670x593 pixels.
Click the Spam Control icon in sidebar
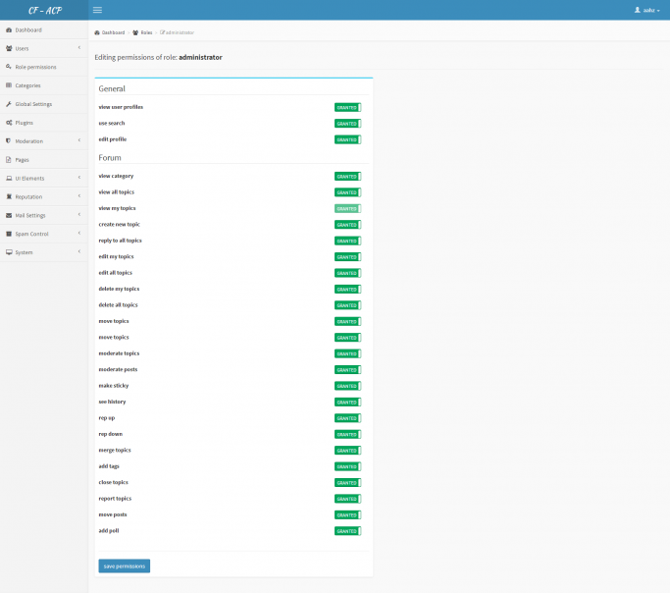[x=9, y=234]
